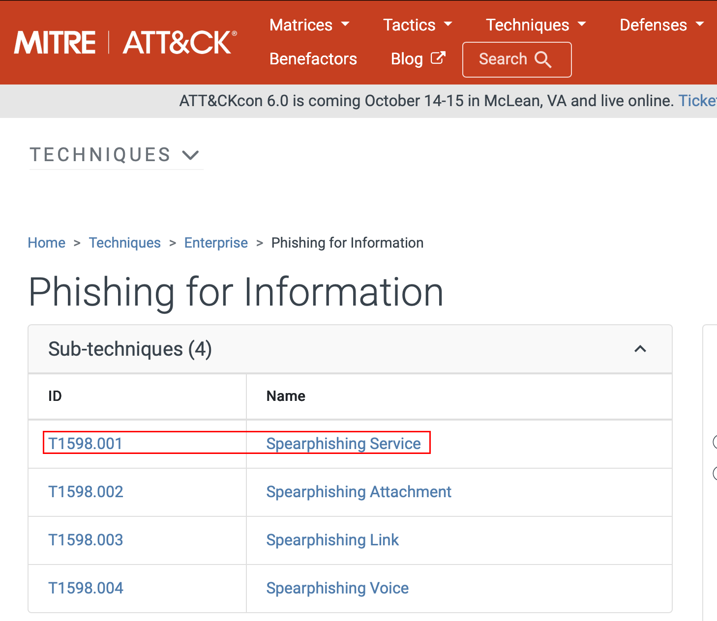Open the Defenses dropdown menu
This screenshot has height=621, width=717.
click(x=662, y=25)
